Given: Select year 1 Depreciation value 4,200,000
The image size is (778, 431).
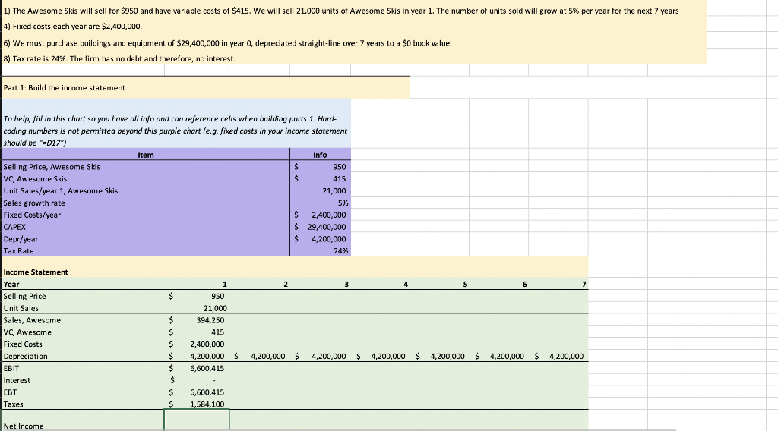Looking at the screenshot, I should [197, 356].
